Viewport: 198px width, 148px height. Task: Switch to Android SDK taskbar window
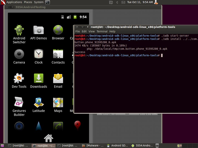click(117, 145)
